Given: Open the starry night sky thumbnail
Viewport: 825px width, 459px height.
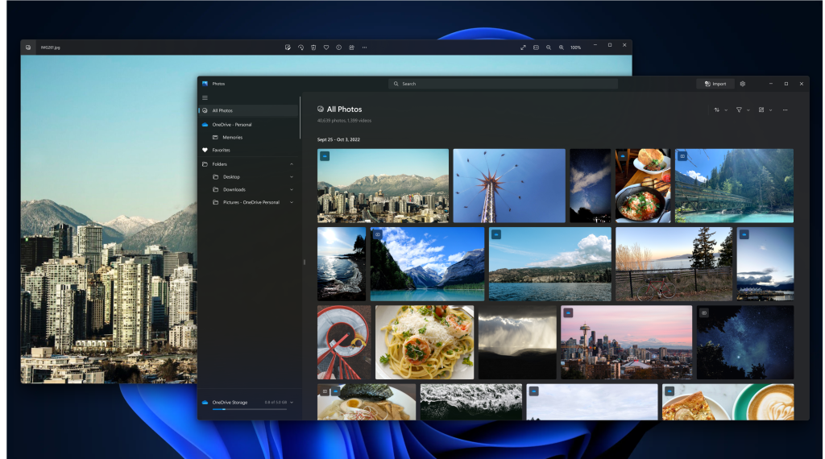Looking at the screenshot, I should 745,342.
